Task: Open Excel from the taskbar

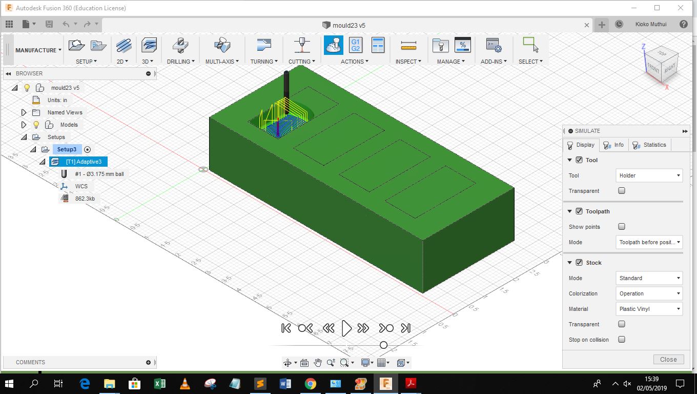Action: (159, 383)
